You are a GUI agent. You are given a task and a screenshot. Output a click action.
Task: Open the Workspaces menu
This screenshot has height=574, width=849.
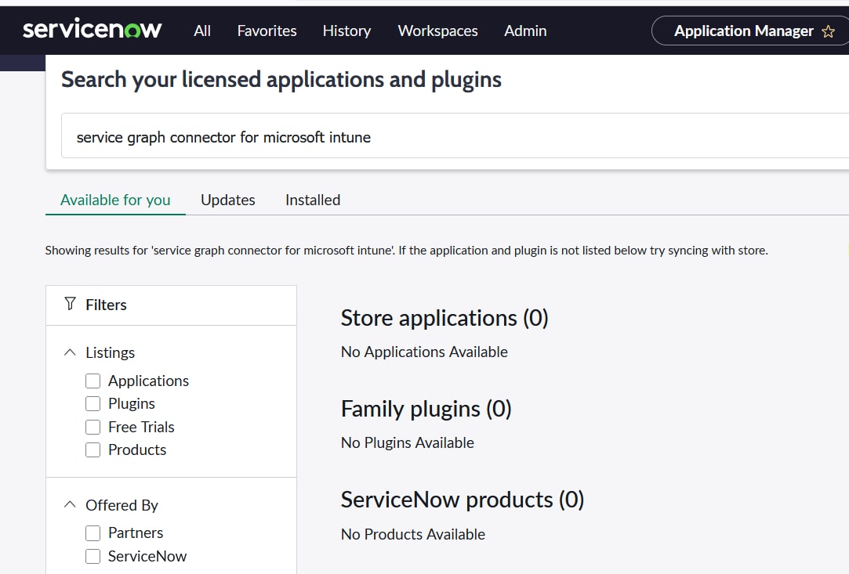(437, 31)
